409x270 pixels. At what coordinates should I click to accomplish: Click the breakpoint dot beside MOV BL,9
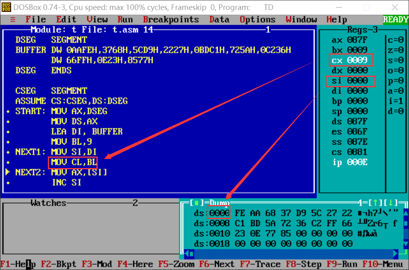pos(8,142)
